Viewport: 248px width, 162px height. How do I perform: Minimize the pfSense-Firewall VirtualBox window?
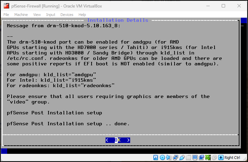tap(208, 6)
